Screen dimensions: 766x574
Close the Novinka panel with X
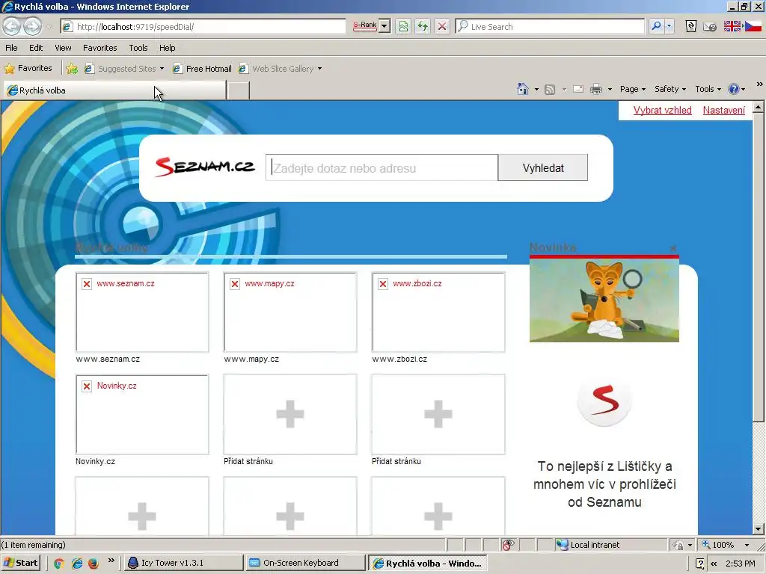point(673,248)
